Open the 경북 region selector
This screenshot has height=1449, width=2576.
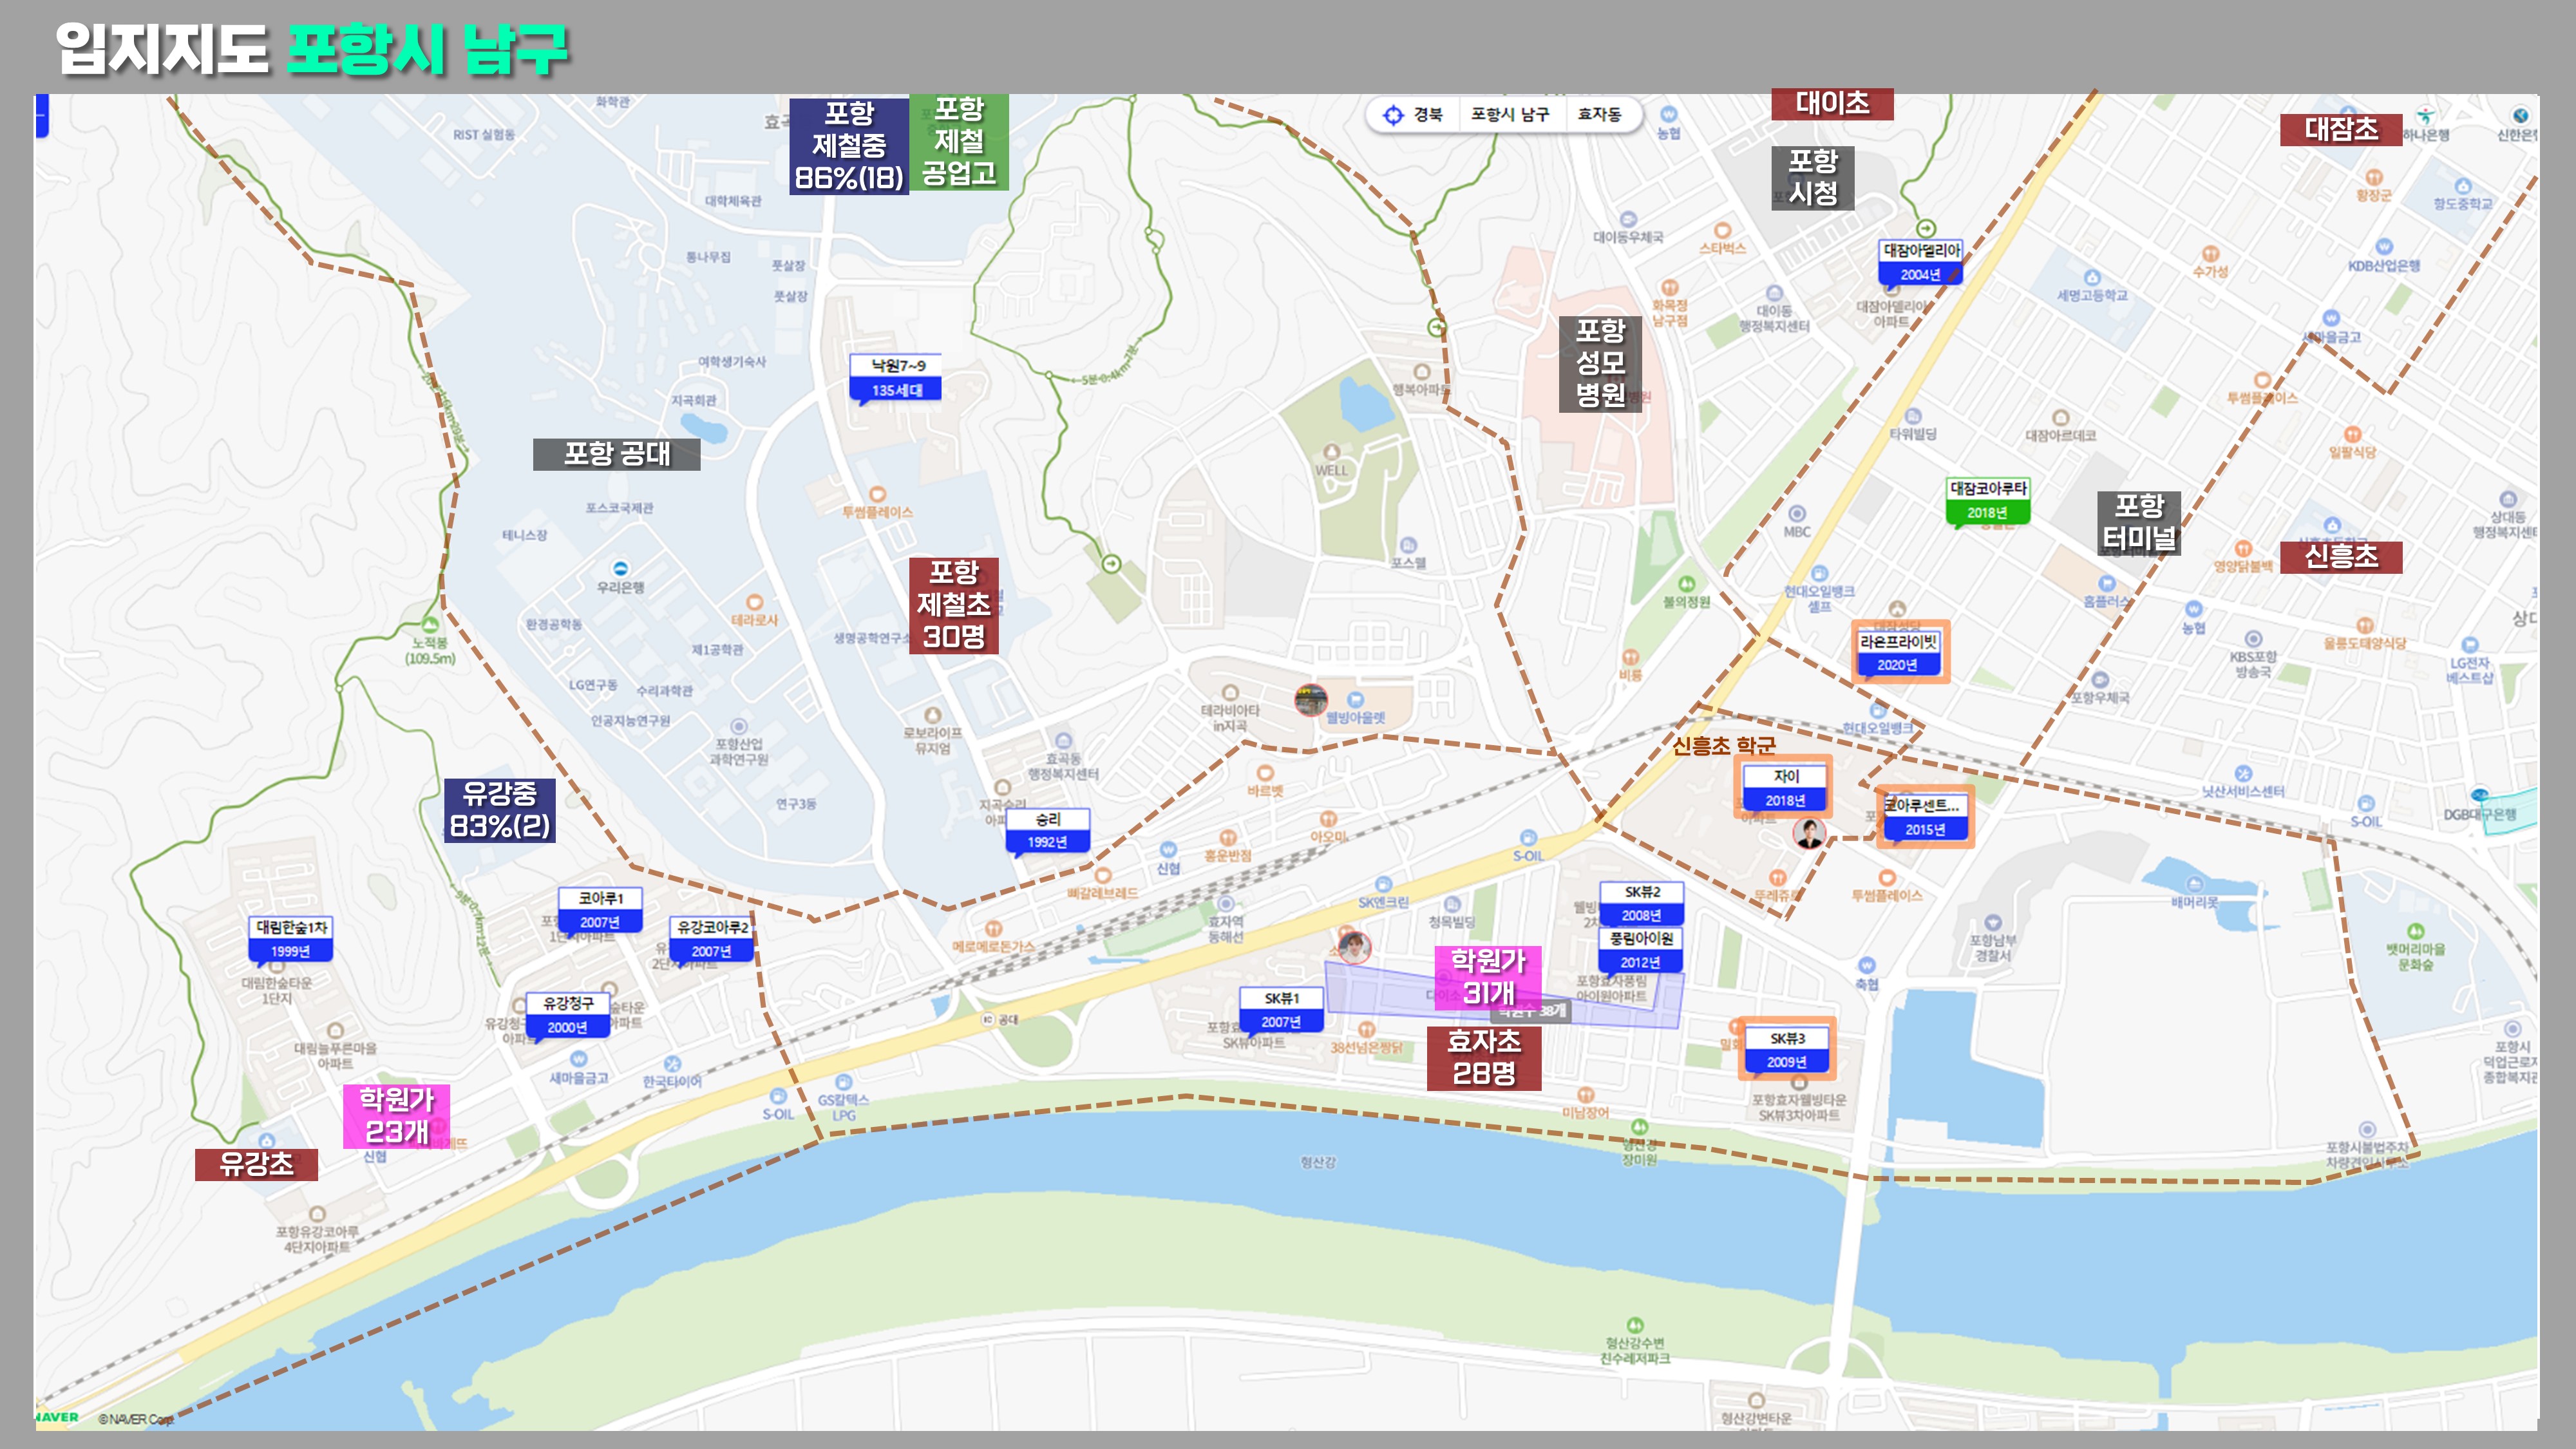pyautogui.click(x=1428, y=115)
